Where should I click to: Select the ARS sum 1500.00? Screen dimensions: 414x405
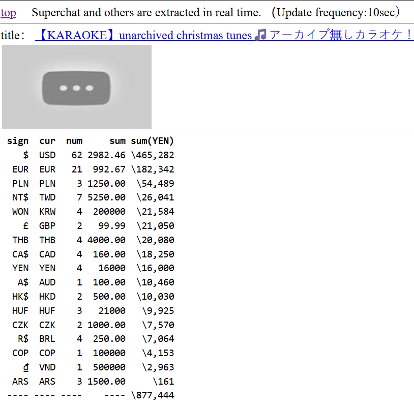coord(106,382)
